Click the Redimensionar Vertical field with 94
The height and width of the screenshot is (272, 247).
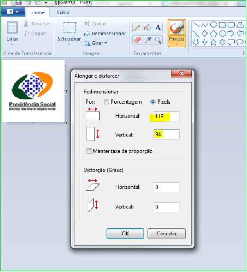tap(166, 135)
